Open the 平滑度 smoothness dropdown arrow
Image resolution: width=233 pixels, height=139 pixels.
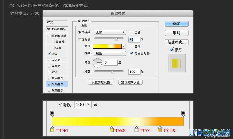click(x=88, y=104)
